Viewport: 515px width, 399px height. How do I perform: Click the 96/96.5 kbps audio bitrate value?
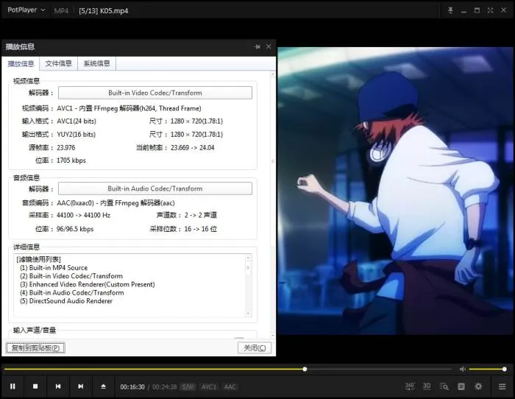pos(75,229)
